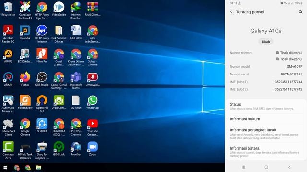The height and width of the screenshot is (172, 307).
Task: Open My Akun text file
Action: [x=76, y=102]
